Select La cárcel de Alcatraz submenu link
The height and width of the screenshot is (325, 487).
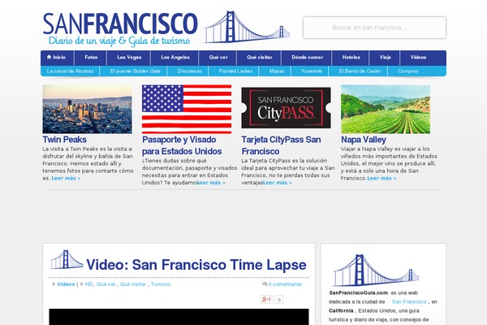70,71
